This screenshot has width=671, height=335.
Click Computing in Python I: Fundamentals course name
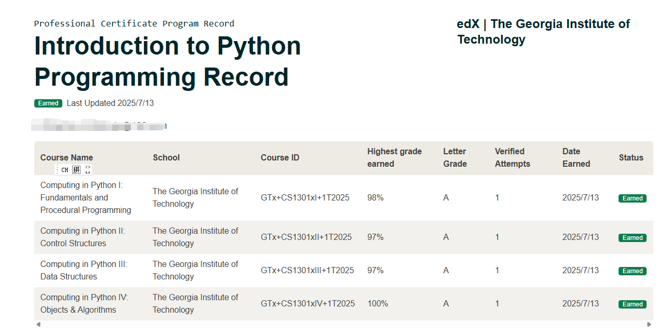click(86, 197)
